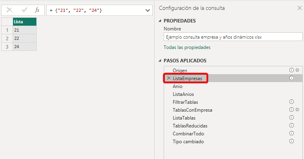Click info icon beside ListaEmpresas step
Image resolution: width=304 pixels, height=159 pixels.
tap(292, 78)
